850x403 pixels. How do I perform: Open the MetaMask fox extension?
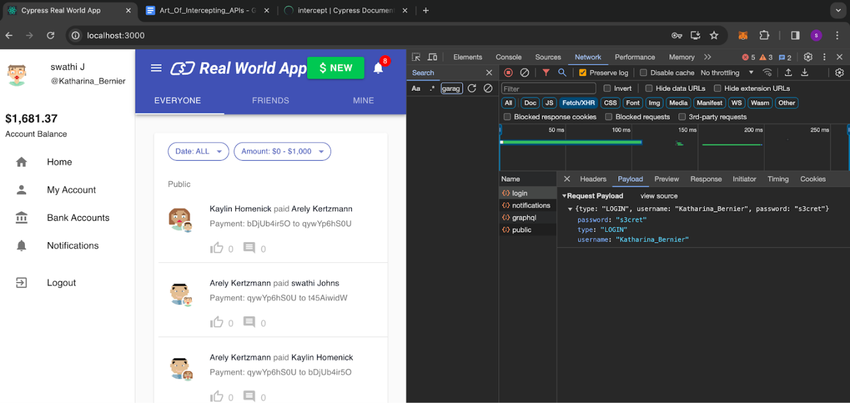[x=742, y=36]
